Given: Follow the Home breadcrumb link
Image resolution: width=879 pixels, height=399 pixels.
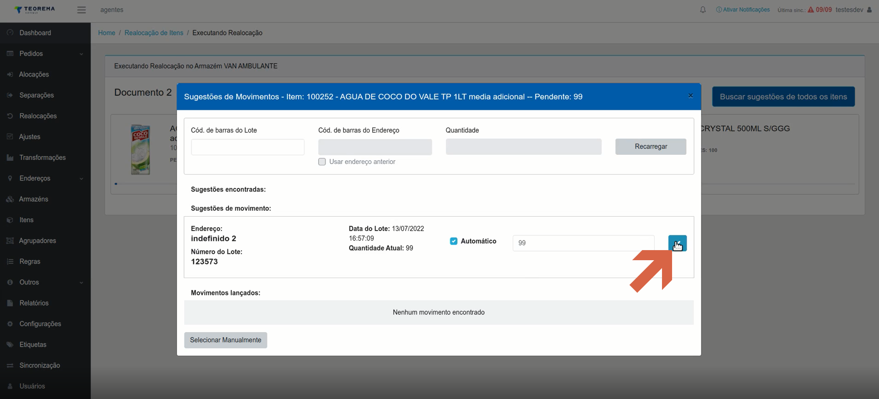Looking at the screenshot, I should 107,33.
